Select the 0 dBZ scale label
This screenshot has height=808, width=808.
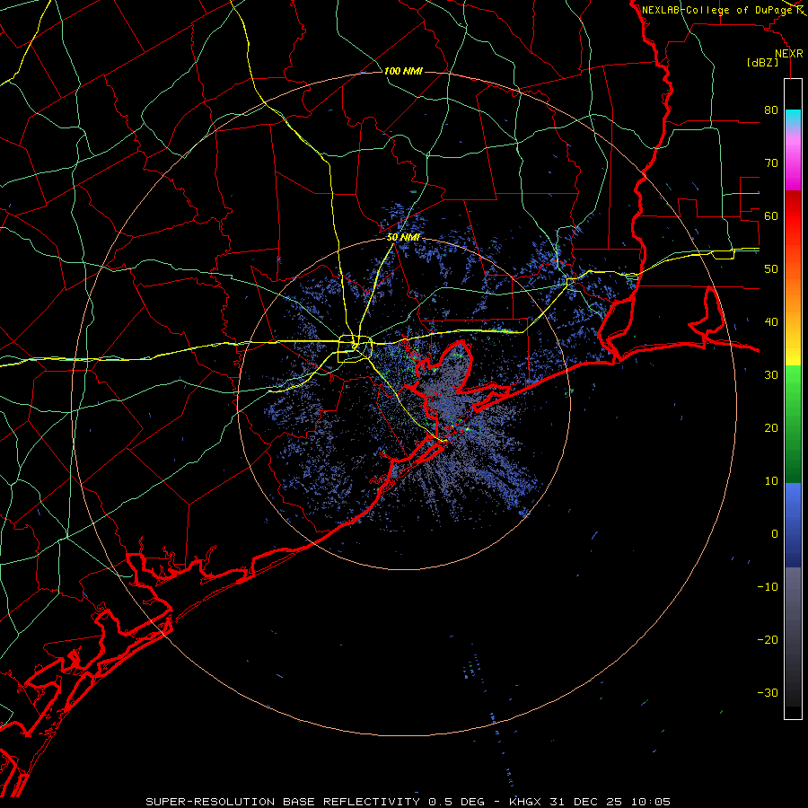(775, 534)
